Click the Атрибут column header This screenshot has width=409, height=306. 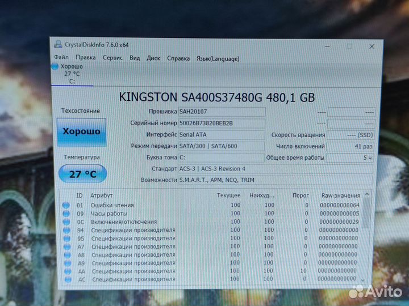click(x=102, y=195)
